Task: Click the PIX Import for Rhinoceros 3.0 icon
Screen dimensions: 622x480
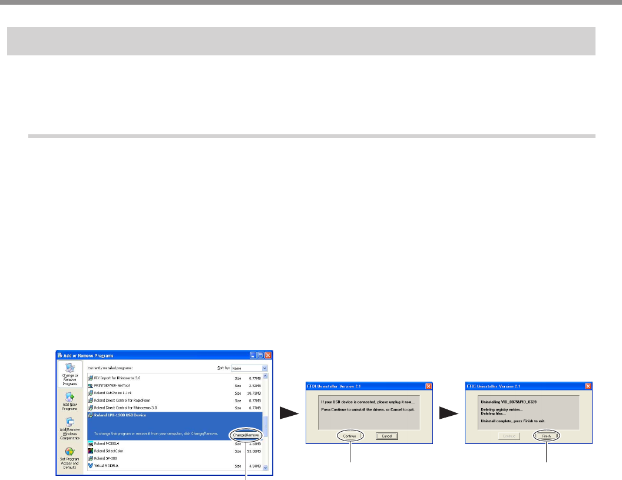Action: point(91,378)
